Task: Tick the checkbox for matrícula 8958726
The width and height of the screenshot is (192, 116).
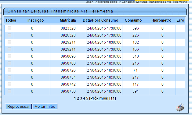Action: coord(9,70)
